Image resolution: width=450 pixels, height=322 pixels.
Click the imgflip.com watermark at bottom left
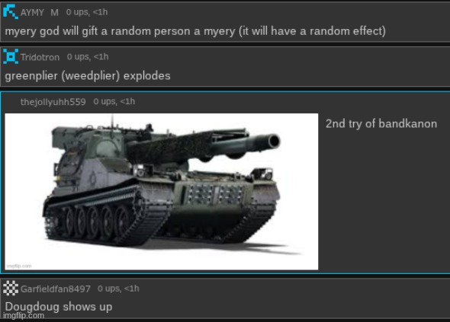coord(24,315)
